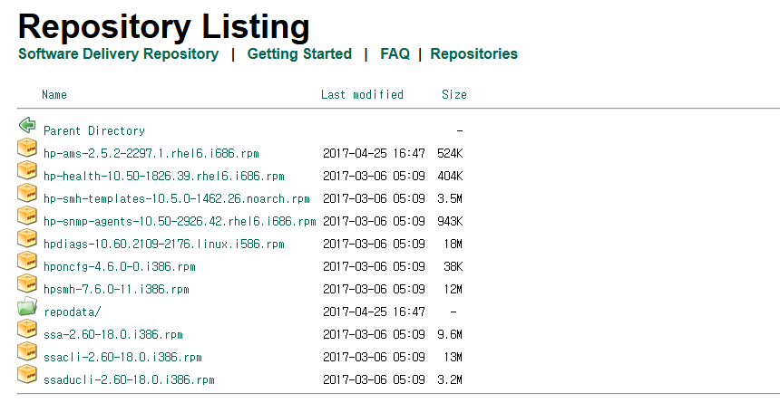Click the 3.5M size value of hp-smh-templates
Image resolution: width=780 pixels, height=403 pixels.
click(450, 198)
